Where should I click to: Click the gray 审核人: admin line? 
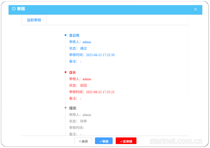coord(80,115)
